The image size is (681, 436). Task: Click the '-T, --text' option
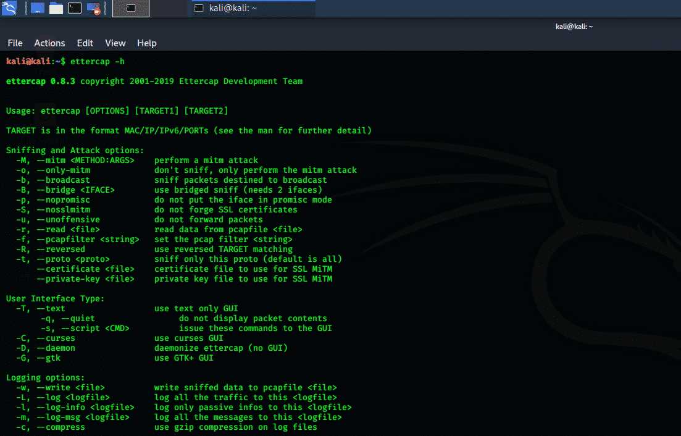click(41, 308)
